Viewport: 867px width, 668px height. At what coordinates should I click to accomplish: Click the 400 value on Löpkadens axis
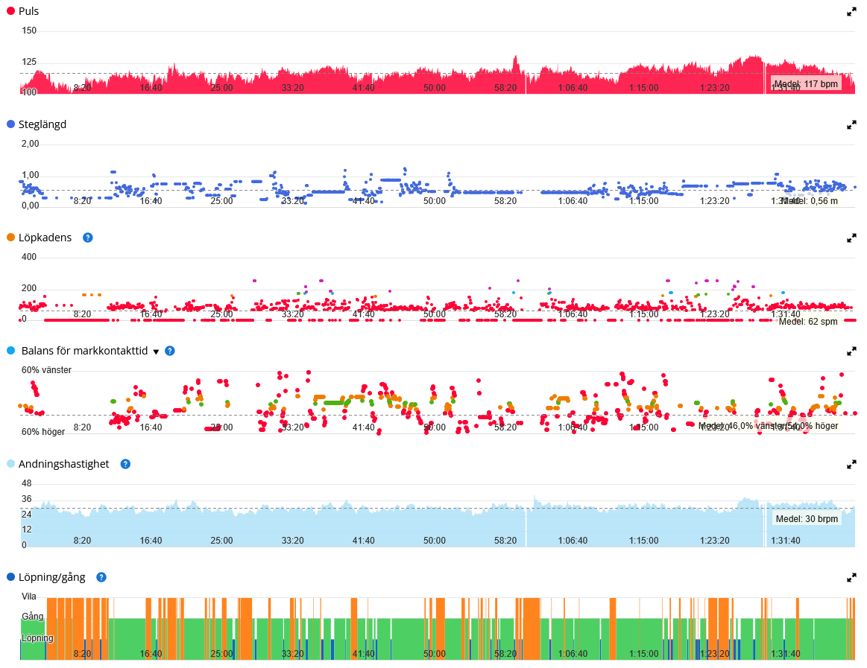pyautogui.click(x=29, y=258)
